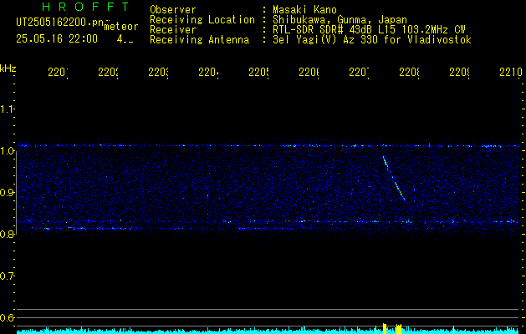The image size is (526, 334).
Task: Select the observer name Masaki Kano
Action: pyautogui.click(x=304, y=9)
